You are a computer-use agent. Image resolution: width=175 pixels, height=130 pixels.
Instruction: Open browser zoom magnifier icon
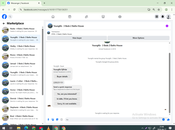154,9
